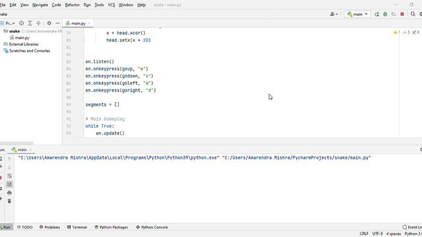Open the File menu
This screenshot has height=237, width=422.
(x=3, y=5)
